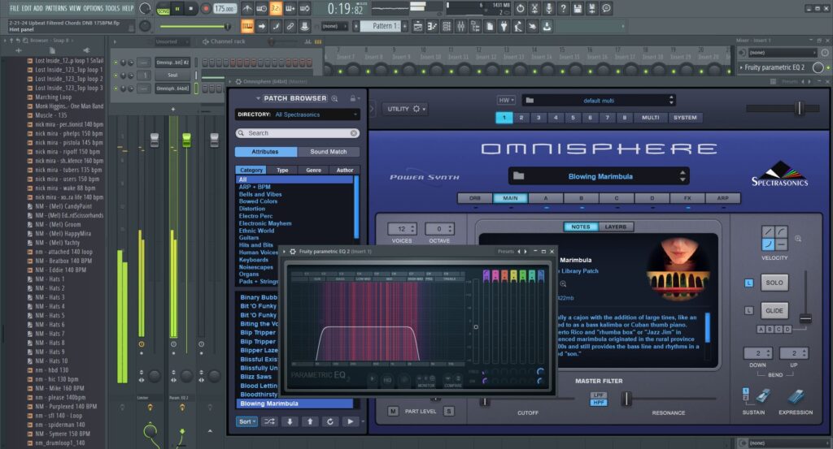Go to previous patch with up arrow
The height and width of the screenshot is (449, 833).
point(310,421)
